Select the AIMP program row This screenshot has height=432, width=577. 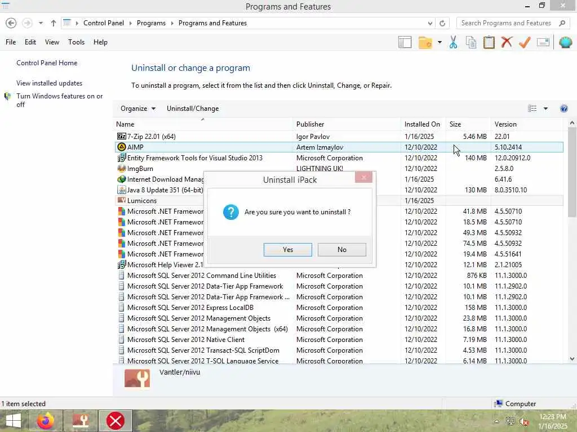(339, 147)
